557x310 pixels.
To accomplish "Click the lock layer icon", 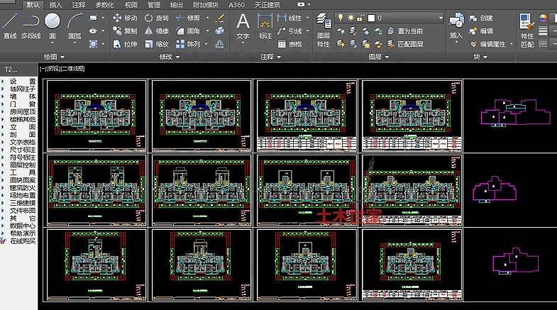I will tap(378, 31).
